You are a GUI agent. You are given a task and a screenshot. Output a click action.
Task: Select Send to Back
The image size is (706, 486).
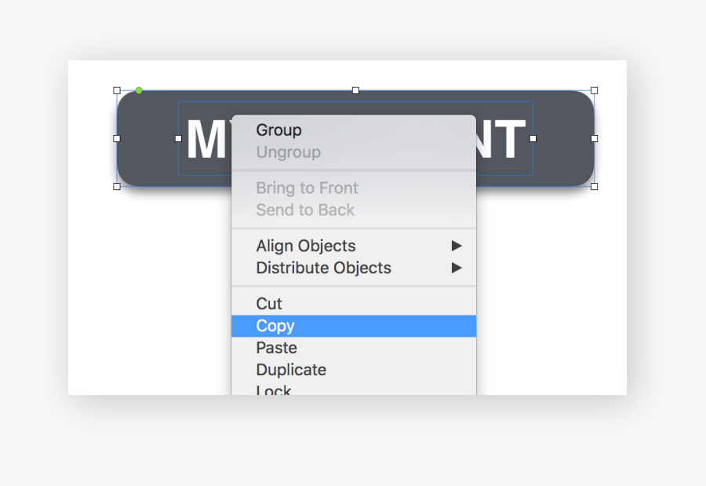(304, 210)
